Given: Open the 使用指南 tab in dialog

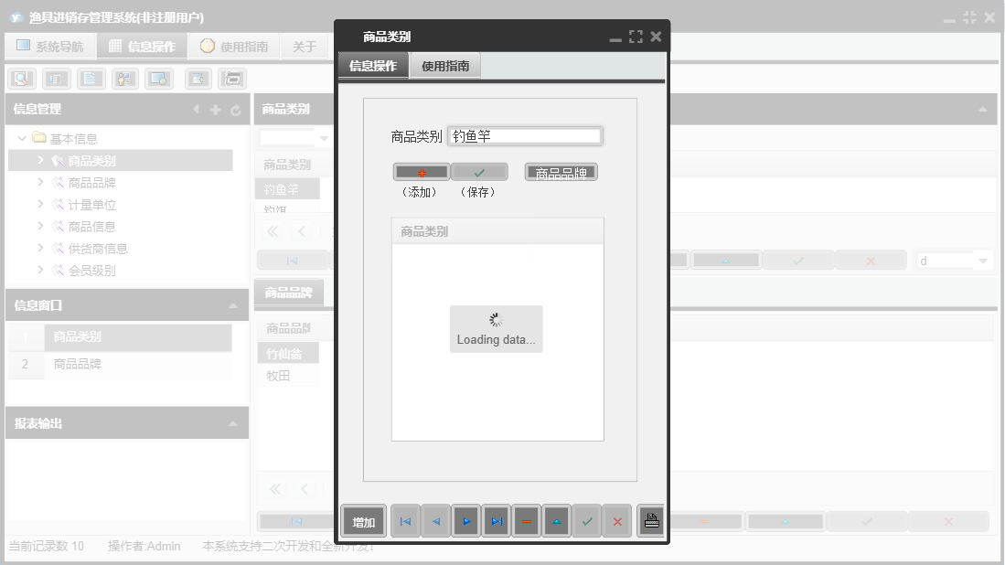Looking at the screenshot, I should [445, 66].
